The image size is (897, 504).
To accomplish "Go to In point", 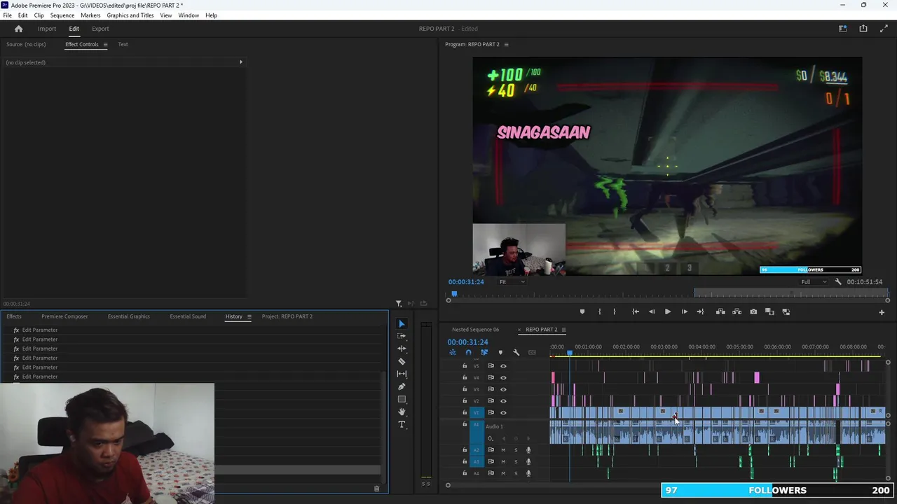I will pyautogui.click(x=636, y=311).
